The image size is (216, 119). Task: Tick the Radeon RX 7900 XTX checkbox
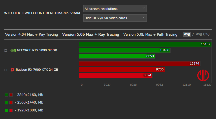click(6, 70)
